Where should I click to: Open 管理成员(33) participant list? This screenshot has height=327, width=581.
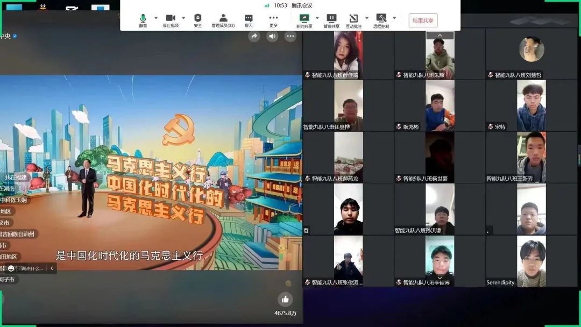(x=223, y=20)
